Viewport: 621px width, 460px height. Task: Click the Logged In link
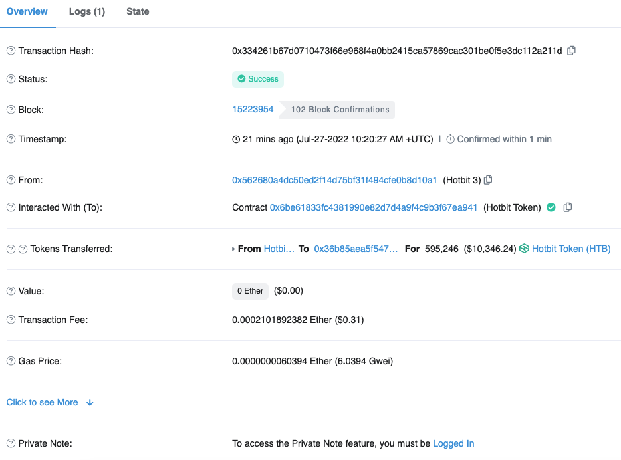453,444
